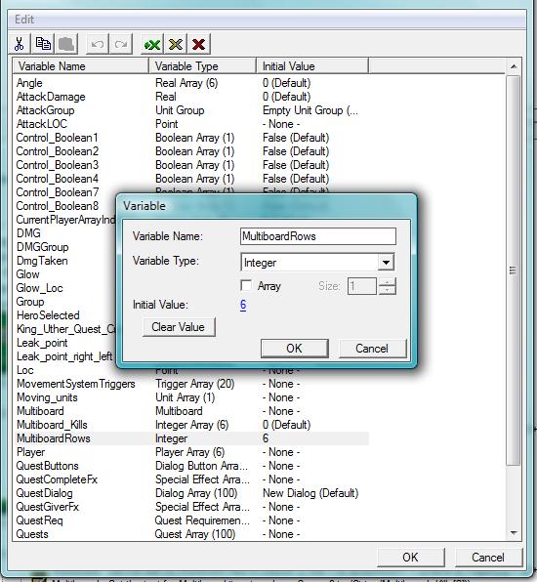
Task: Select the DMG variable row
Action: pos(28,233)
